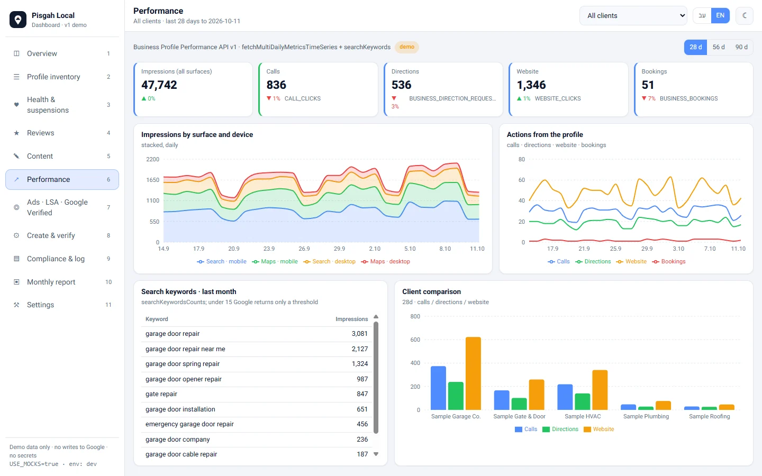This screenshot has height=476, width=762.
Task: Open the Settings page
Action: tap(62, 305)
